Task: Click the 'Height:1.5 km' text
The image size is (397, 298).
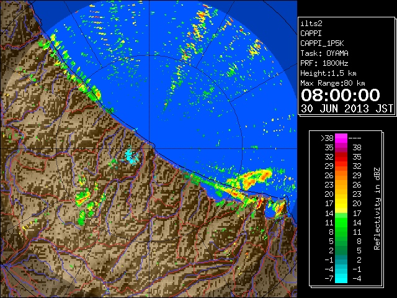Action: pyautogui.click(x=328, y=73)
